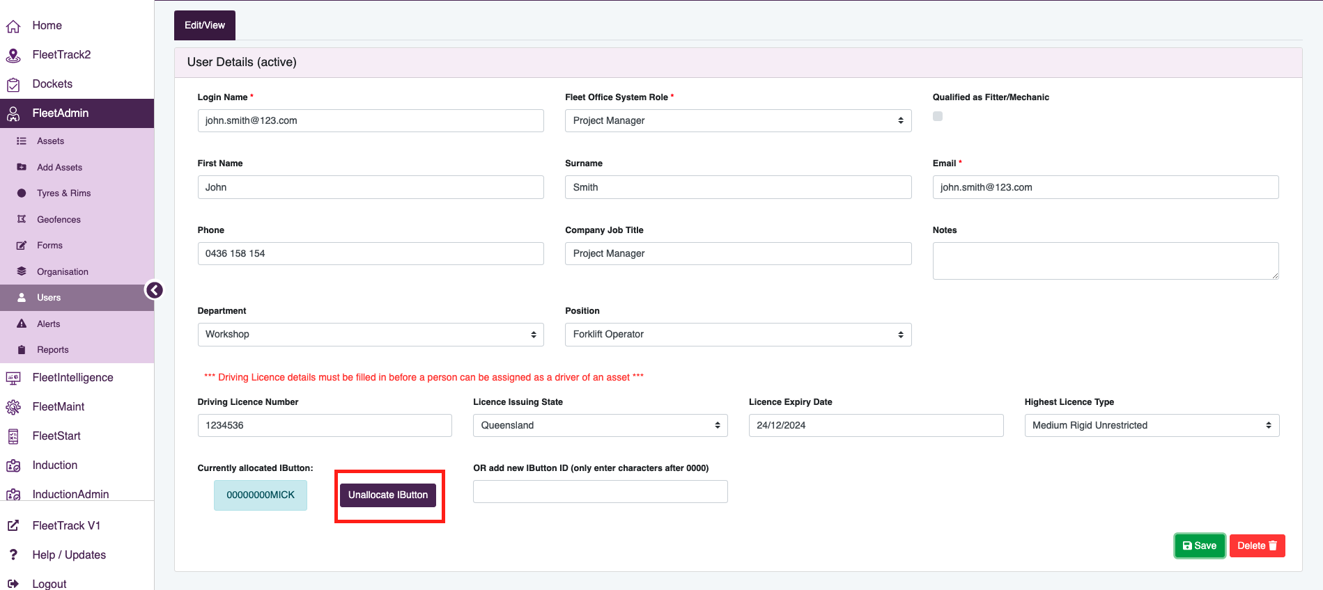Image resolution: width=1323 pixels, height=590 pixels.
Task: Click the 00000000MICK allocated IButton badge
Action: coord(261,495)
